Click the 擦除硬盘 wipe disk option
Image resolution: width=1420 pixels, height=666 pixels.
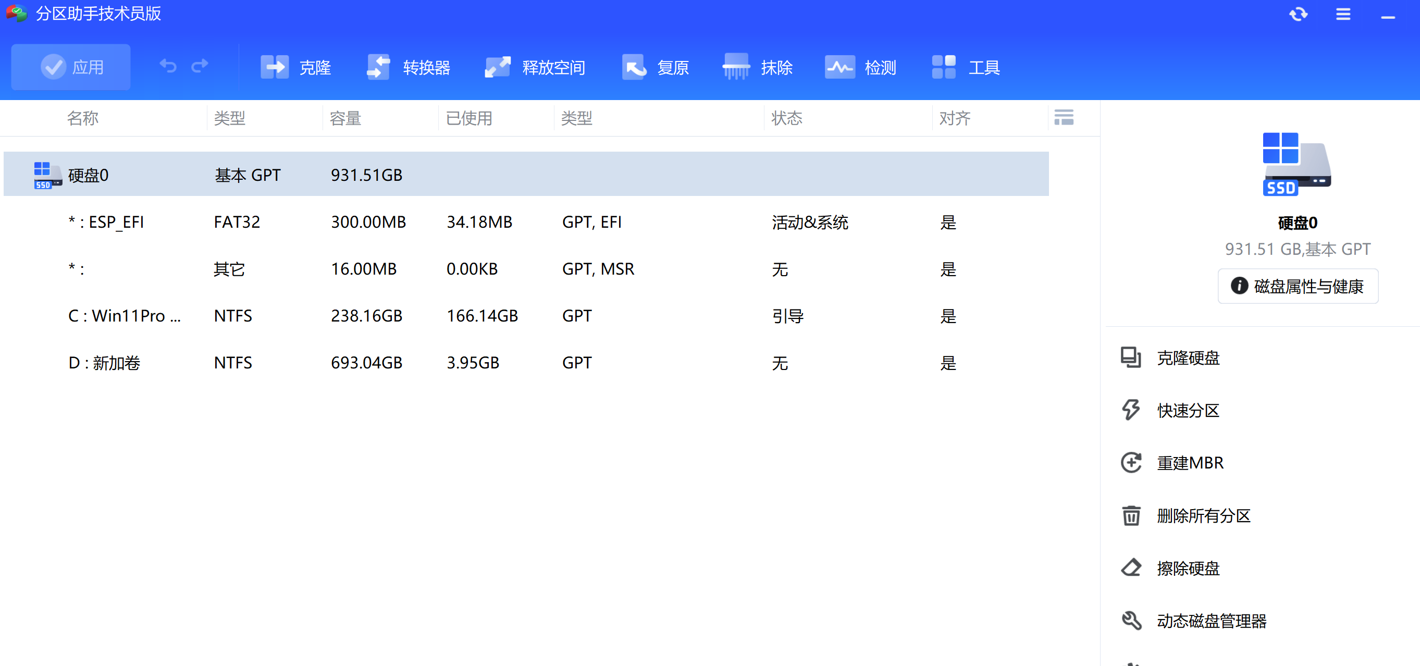point(1188,568)
